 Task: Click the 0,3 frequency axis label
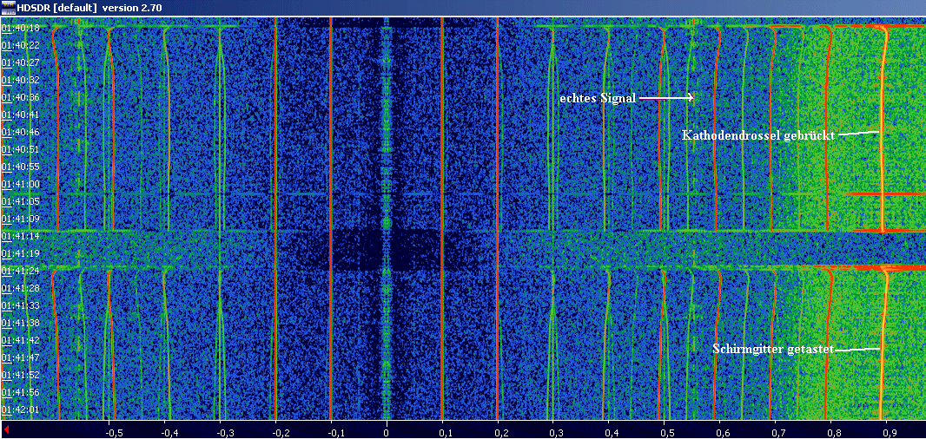click(555, 433)
